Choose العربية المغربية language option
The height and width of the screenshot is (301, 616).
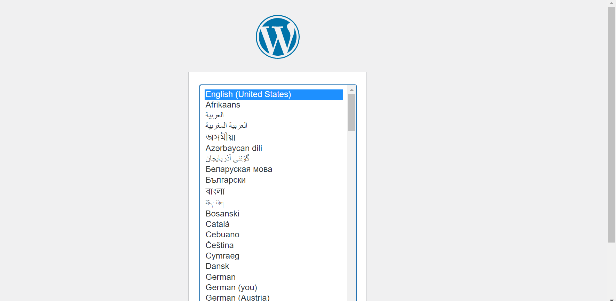click(274, 126)
